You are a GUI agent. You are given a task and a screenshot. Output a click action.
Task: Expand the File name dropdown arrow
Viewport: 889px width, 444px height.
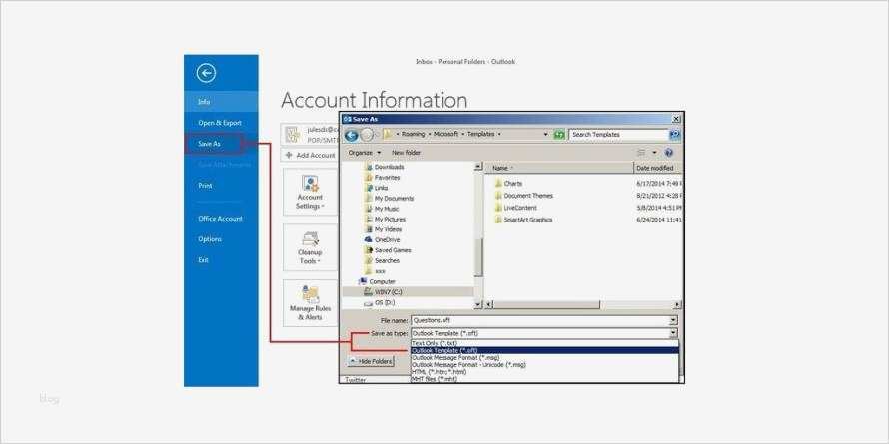point(673,320)
